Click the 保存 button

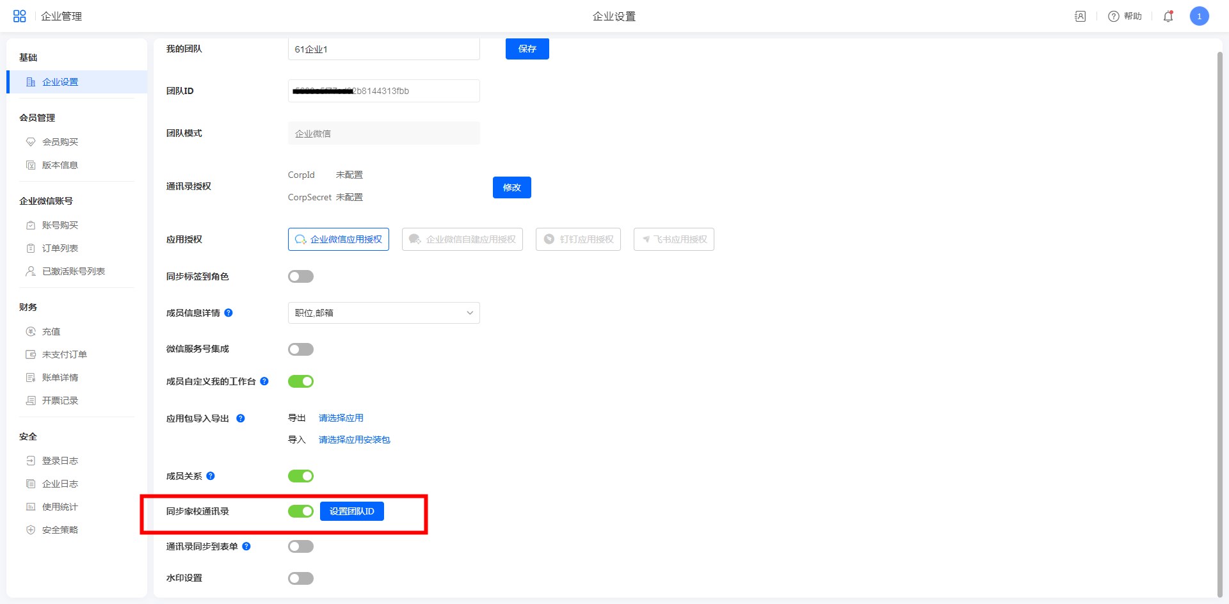(527, 49)
